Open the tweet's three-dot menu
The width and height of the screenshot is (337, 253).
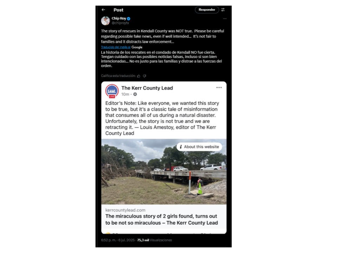point(225,19)
